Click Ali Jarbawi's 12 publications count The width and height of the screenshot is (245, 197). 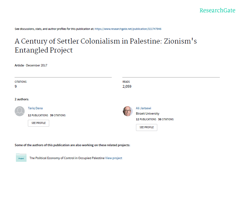pos(146,119)
